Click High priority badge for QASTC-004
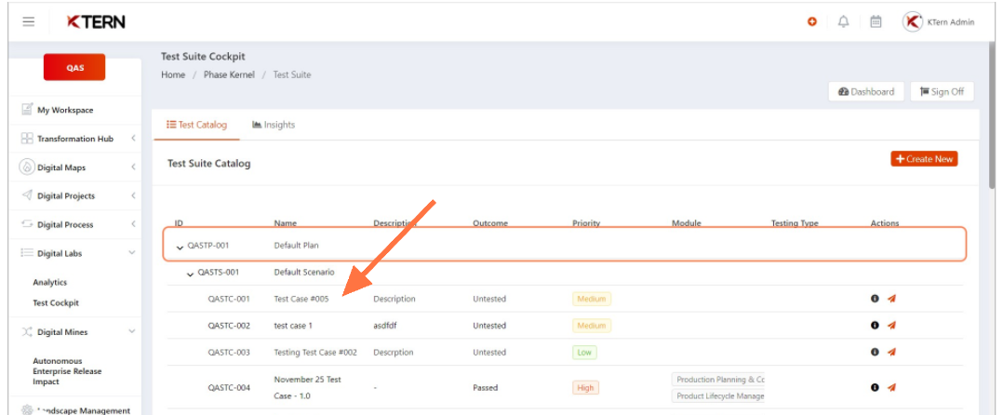This screenshot has width=1003, height=415. click(x=586, y=387)
